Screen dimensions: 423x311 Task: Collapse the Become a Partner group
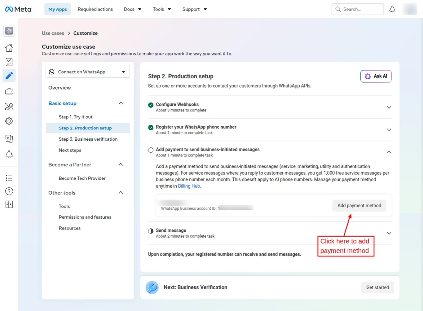(x=121, y=165)
